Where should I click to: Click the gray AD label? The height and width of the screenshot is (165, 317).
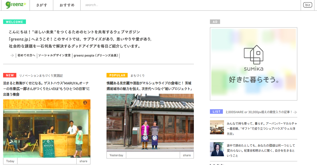pos(215,21)
